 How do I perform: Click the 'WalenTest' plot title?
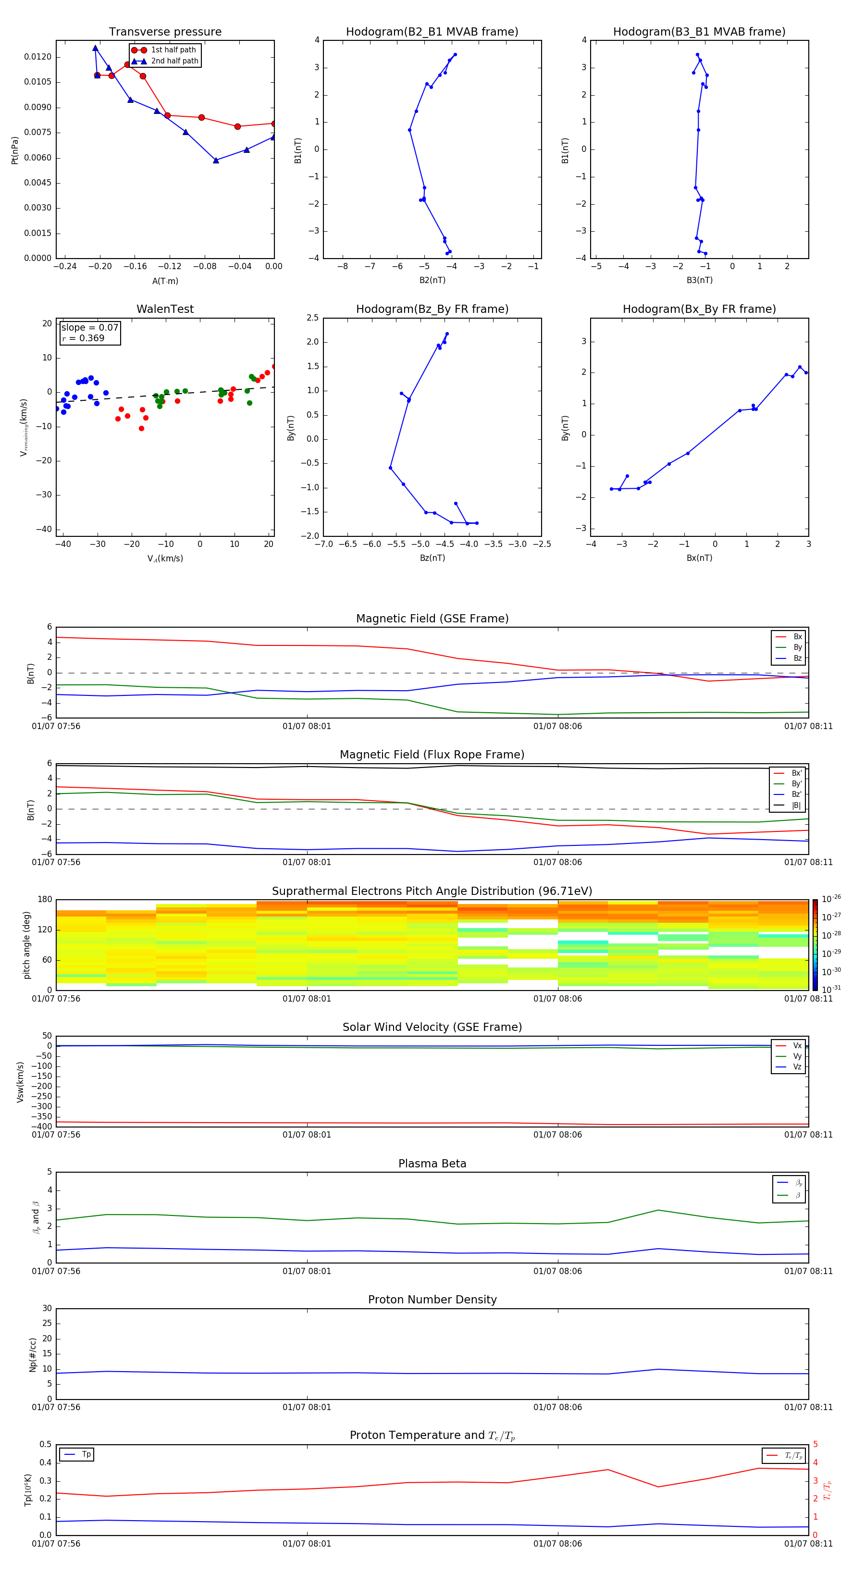coord(165,309)
